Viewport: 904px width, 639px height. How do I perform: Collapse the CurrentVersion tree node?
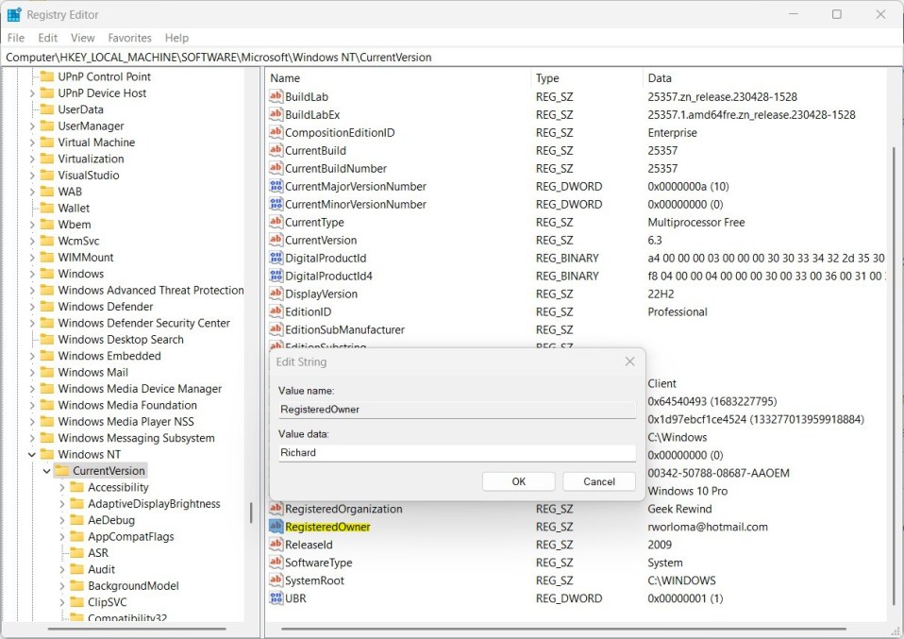47,471
